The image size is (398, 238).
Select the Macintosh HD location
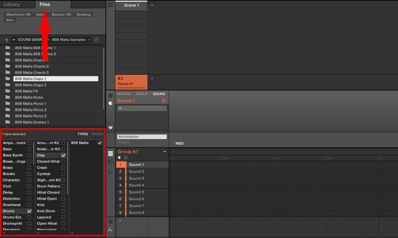(x=18, y=14)
